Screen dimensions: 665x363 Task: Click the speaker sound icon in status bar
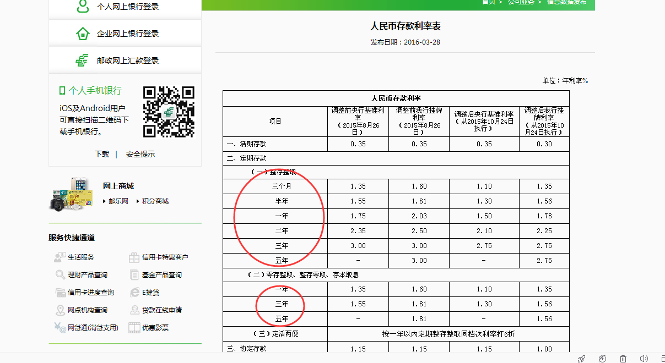[643, 359]
